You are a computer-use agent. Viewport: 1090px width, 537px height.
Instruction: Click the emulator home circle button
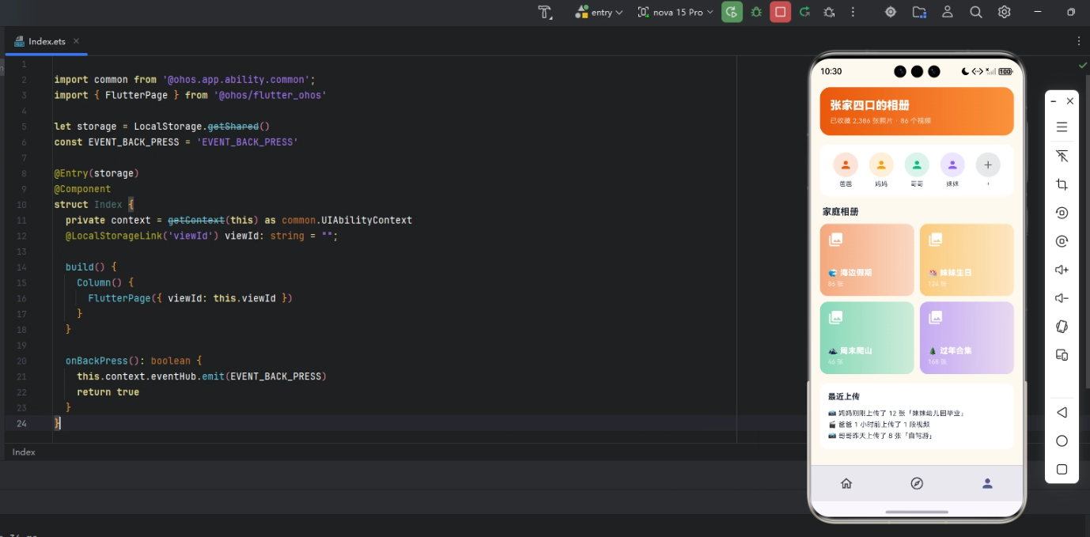pyautogui.click(x=1062, y=441)
